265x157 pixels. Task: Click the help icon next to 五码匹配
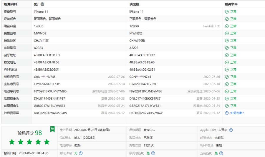221,153
